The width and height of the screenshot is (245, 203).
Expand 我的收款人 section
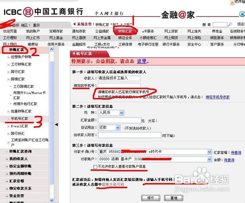(x=7, y=159)
